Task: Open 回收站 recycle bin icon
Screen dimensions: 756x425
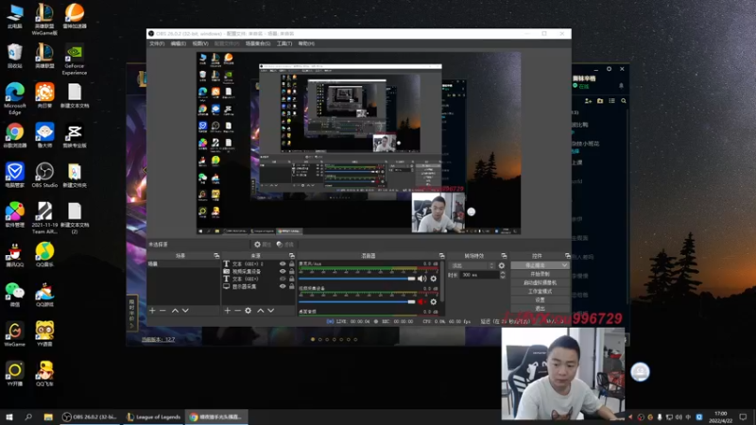Action: pyautogui.click(x=14, y=56)
